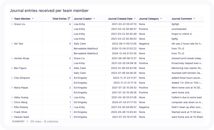
Task: Click minus icon beside Frank Wren
Action: pos(12,112)
